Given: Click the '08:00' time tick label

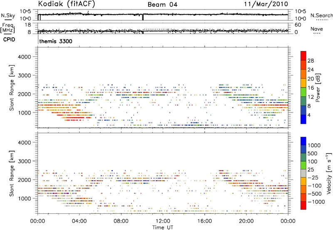Looking at the screenshot, I should (x=121, y=221).
